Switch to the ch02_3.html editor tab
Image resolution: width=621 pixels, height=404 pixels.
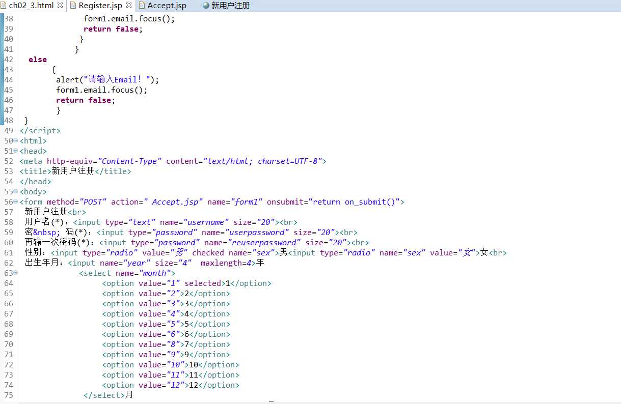pyautogui.click(x=32, y=6)
